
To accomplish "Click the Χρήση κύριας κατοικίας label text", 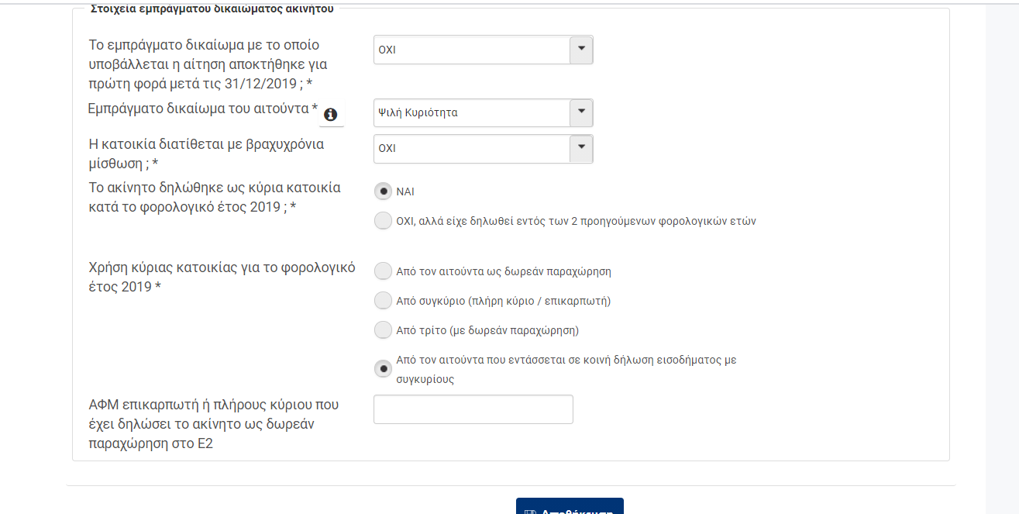I will [x=222, y=277].
